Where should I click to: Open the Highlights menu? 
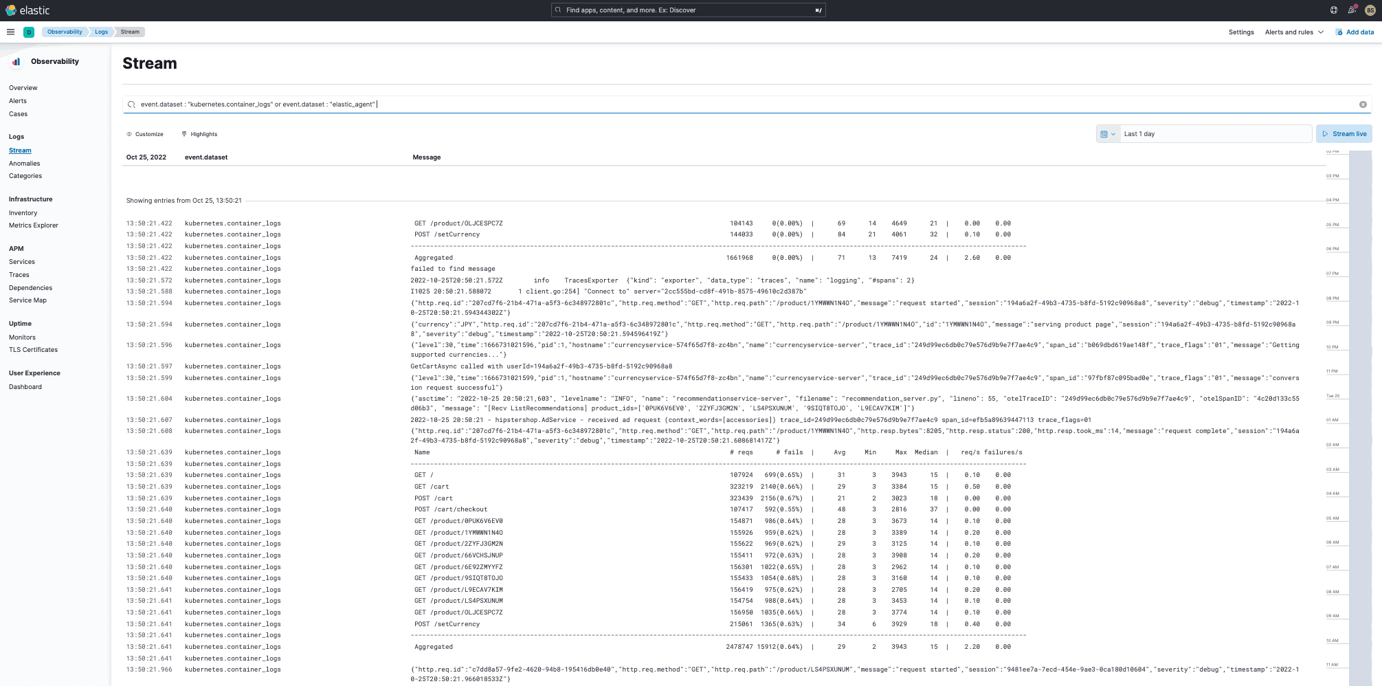(x=199, y=134)
